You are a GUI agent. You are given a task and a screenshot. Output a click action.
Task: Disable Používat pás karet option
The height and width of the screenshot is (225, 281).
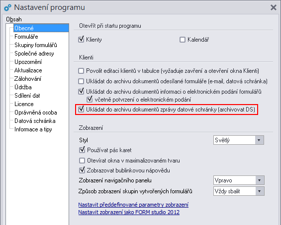pos(82,150)
